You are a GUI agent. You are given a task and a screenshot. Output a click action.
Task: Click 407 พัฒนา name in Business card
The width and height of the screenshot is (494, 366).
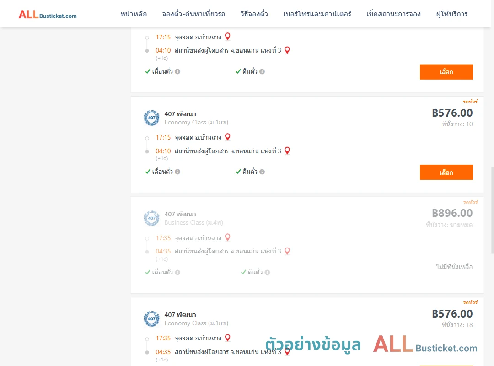point(180,215)
